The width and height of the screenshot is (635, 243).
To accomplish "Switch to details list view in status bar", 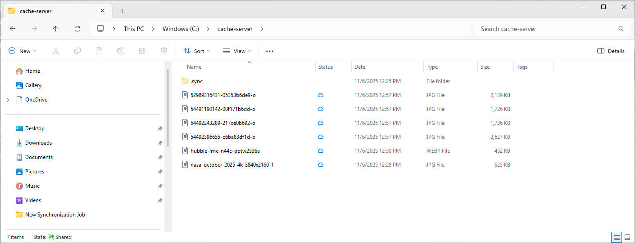I will (x=617, y=237).
